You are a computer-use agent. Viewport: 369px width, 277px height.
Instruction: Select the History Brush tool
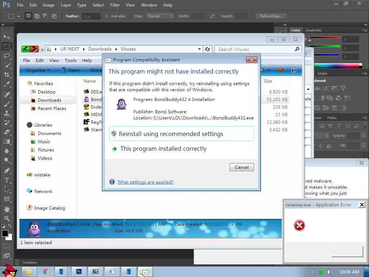pyautogui.click(x=7, y=123)
